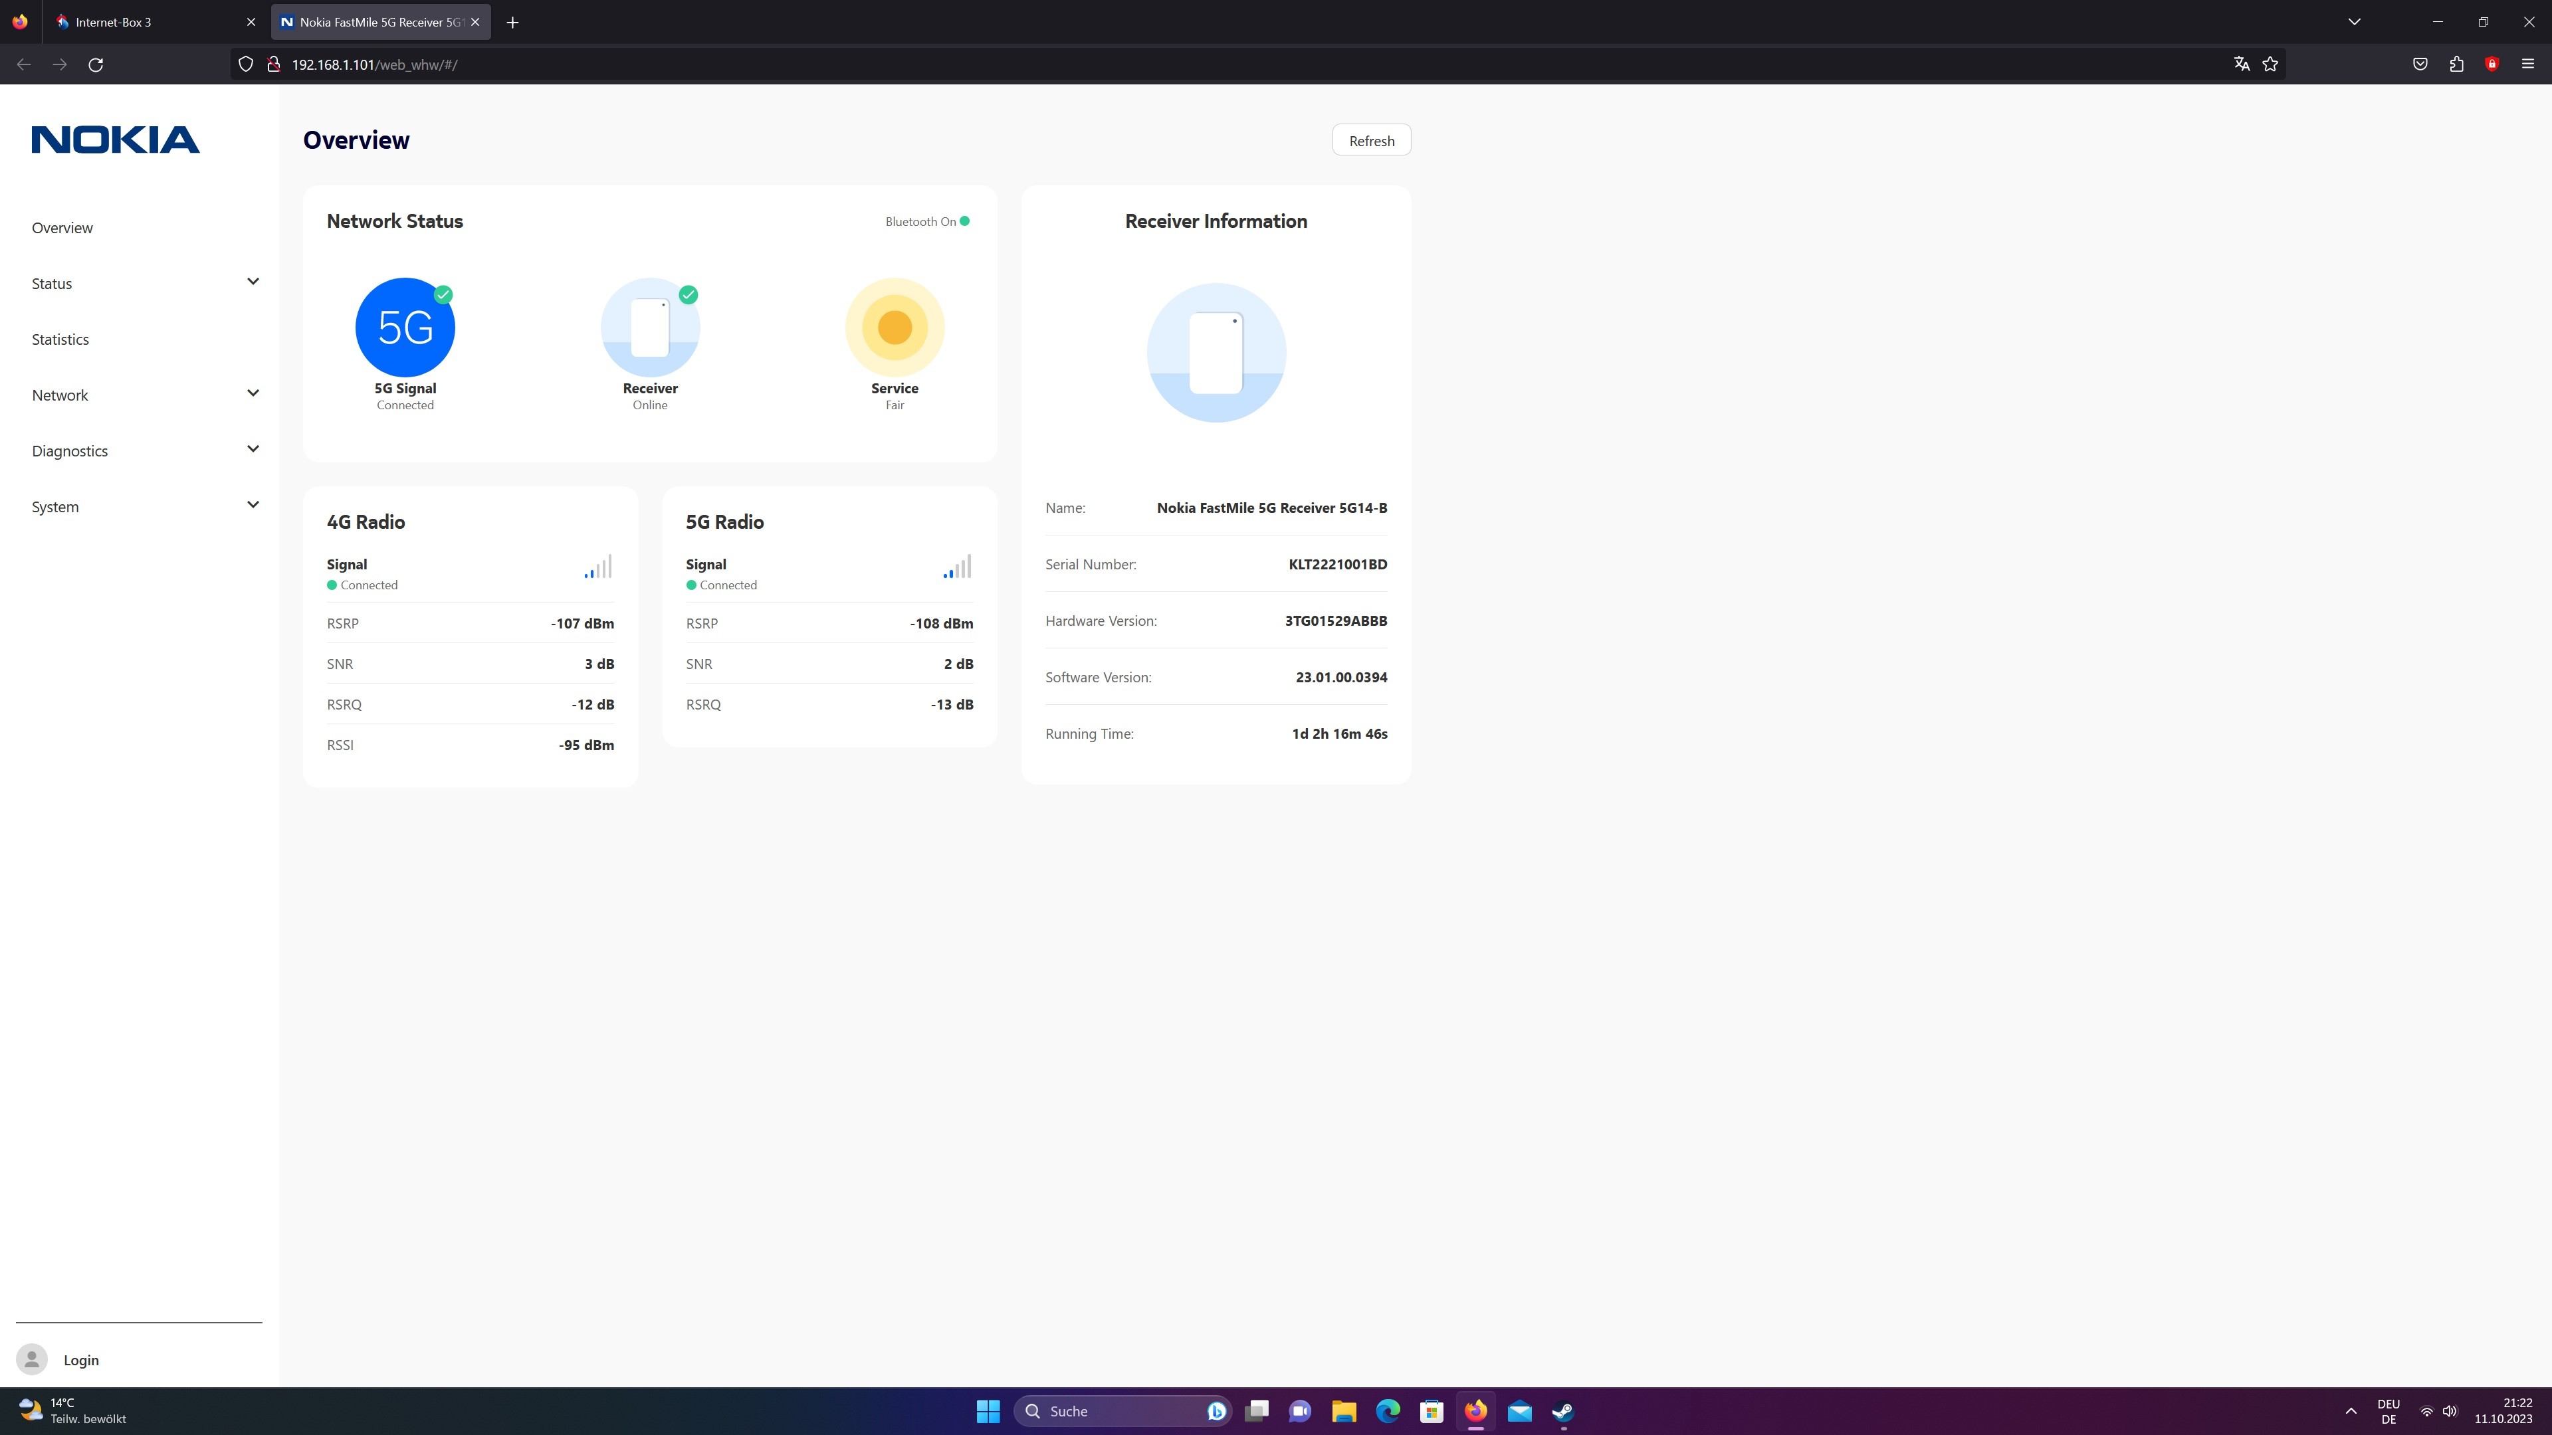Viewport: 2552px width, 1435px height.
Task: Click the browser page translate icon
Action: point(2241,64)
